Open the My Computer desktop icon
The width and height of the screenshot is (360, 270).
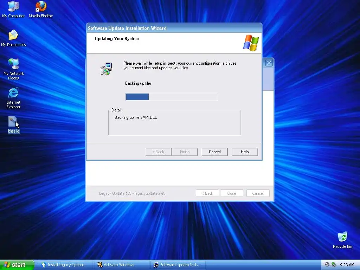click(x=13, y=9)
